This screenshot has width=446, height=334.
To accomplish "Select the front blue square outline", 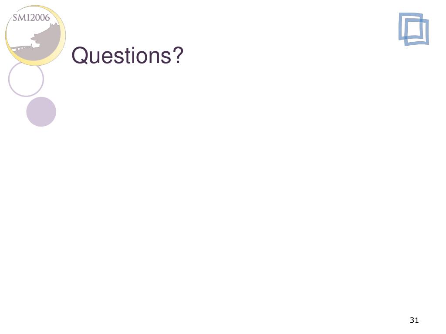I will (x=417, y=32).
